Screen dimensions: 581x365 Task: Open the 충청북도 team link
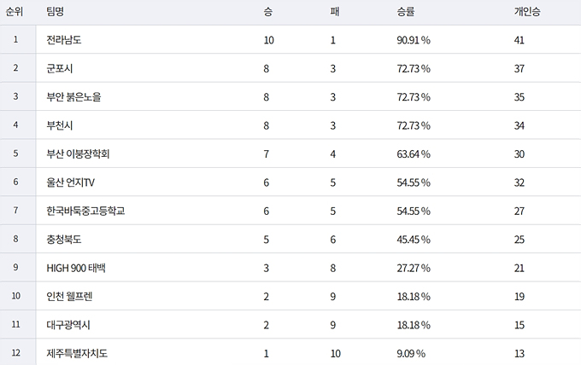[x=65, y=240]
